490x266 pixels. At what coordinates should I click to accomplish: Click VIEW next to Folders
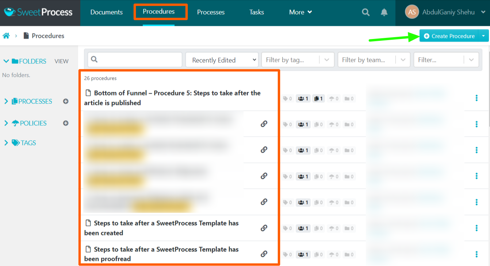(61, 61)
